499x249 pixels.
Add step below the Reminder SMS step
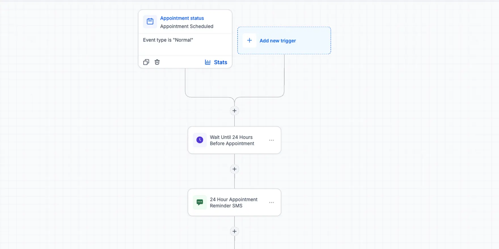tap(234, 231)
